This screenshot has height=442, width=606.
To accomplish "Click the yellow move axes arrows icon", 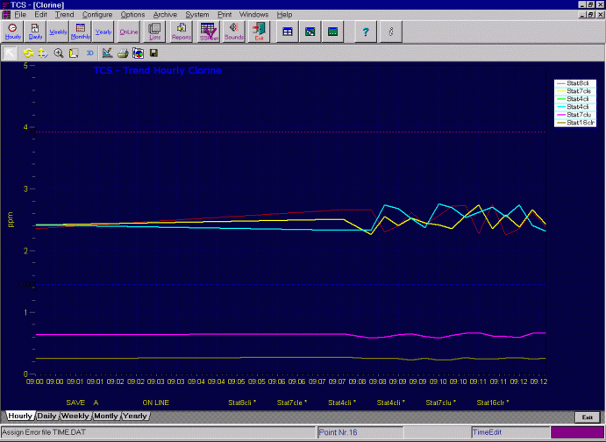I will 43,53.
